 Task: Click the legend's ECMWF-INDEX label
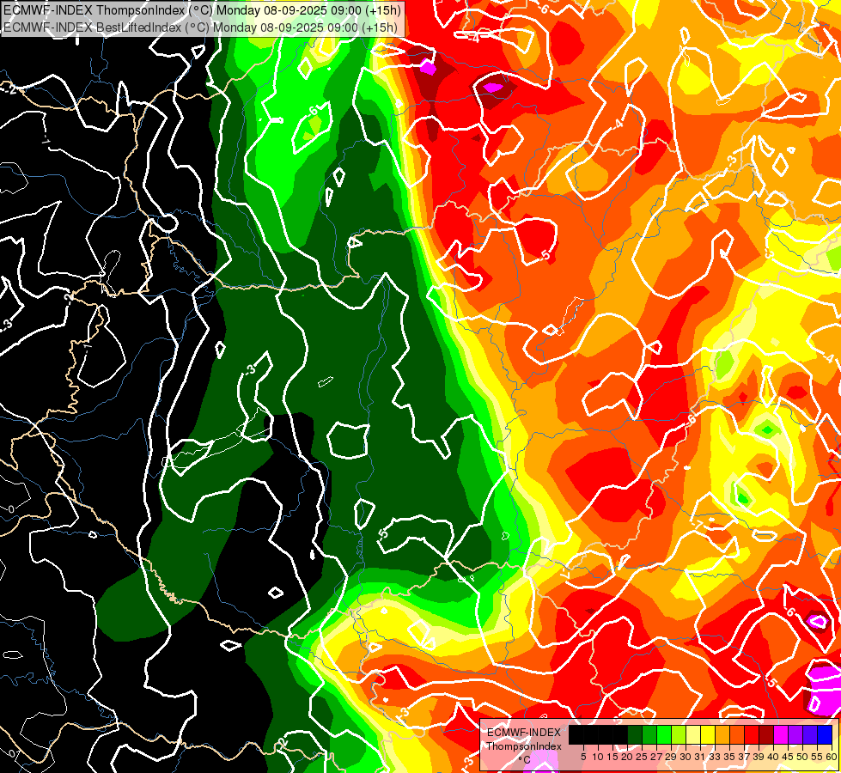click(524, 733)
